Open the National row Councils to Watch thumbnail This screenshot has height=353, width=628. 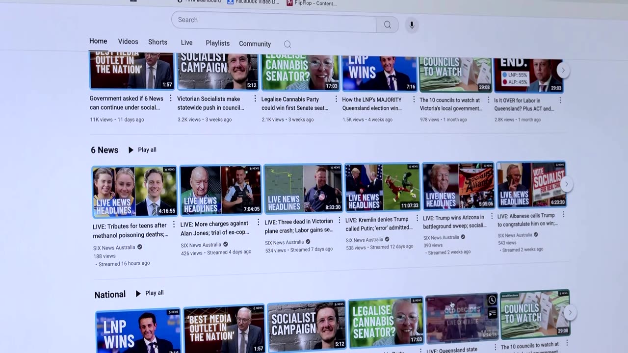(535, 314)
